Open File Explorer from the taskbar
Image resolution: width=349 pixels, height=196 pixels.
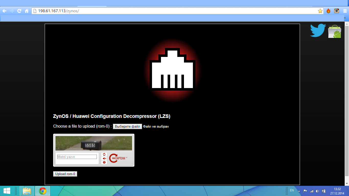click(x=27, y=191)
